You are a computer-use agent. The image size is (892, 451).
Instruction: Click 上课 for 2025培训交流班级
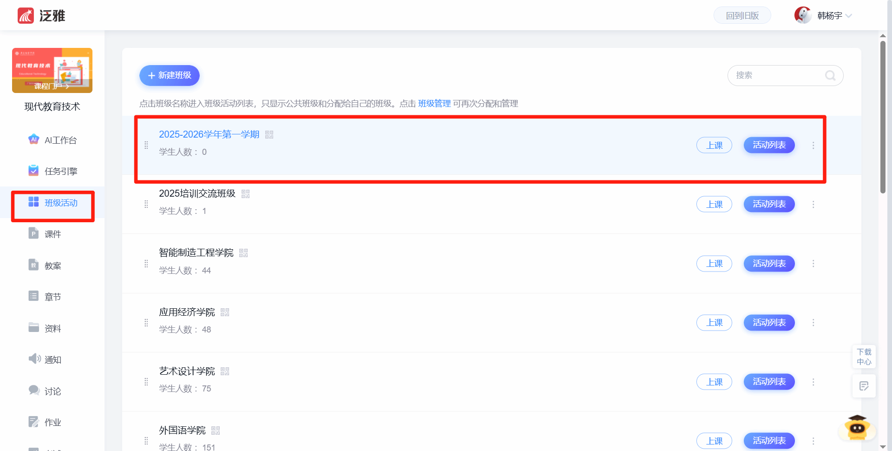(x=714, y=205)
